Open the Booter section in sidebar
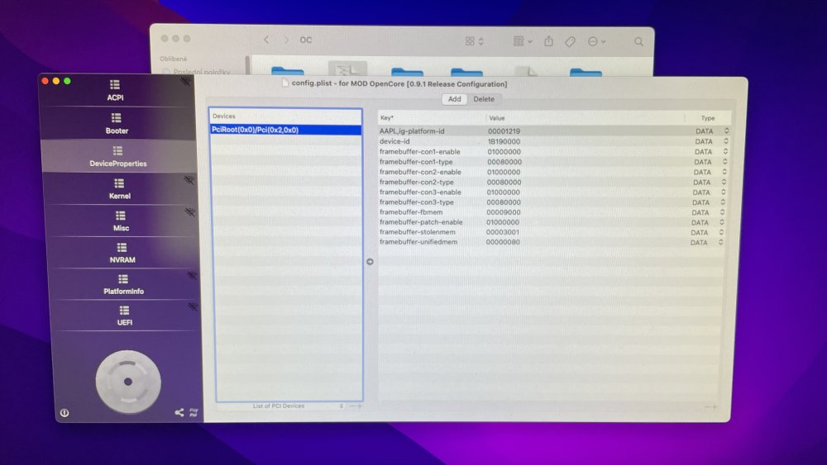This screenshot has height=465, width=827. tap(117, 123)
